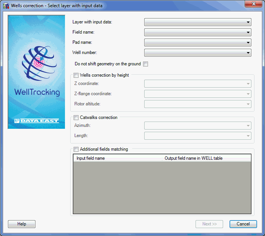Click the 'Layer with input data:' label

[x=92, y=22]
